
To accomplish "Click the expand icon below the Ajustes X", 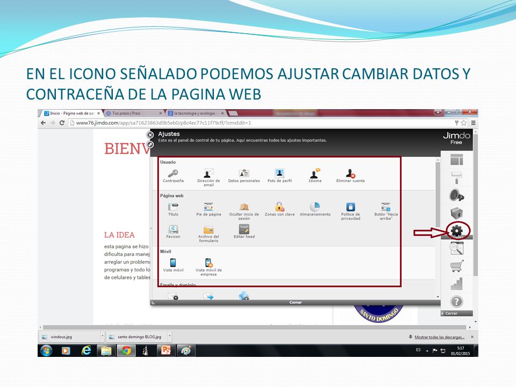I will coord(150,145).
